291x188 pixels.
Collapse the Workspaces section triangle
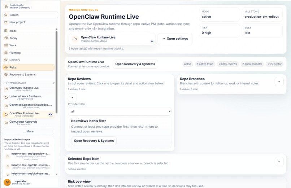coord(4,83)
